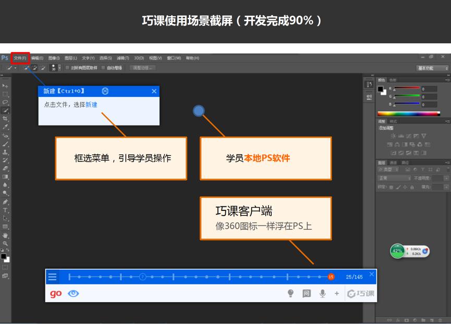
Task: Open the 基本功能 workspace dropdown
Action: (x=432, y=68)
